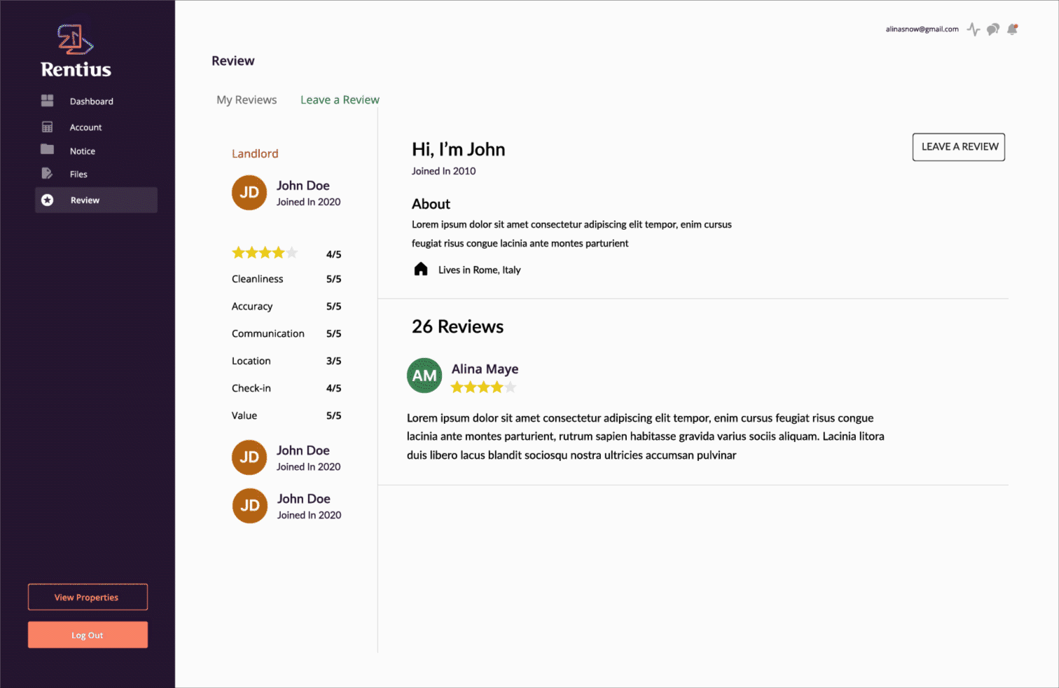The image size is (1059, 688).
Task: Select the top John Doe landlord avatar
Action: (x=249, y=193)
